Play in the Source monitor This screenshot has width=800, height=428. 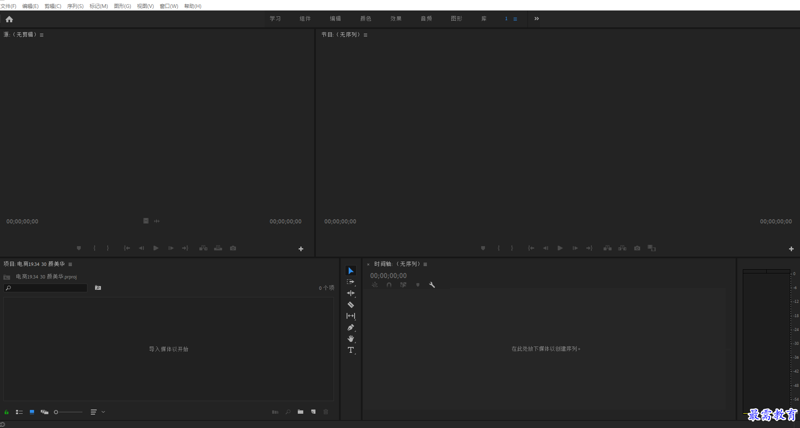[x=156, y=248]
